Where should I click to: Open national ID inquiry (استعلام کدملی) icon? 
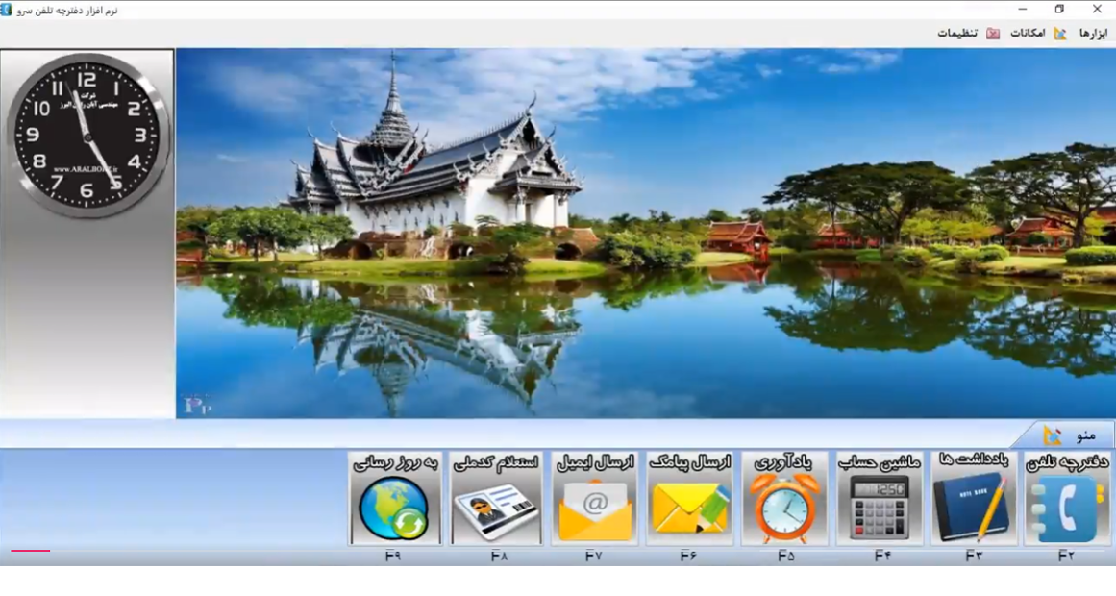[496, 508]
